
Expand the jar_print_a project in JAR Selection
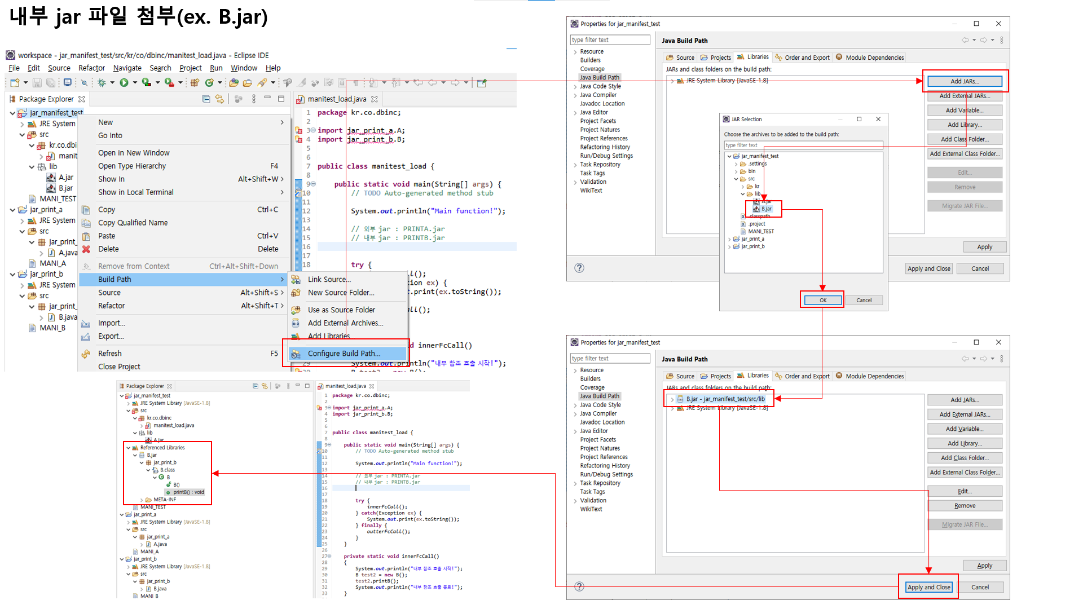729,239
